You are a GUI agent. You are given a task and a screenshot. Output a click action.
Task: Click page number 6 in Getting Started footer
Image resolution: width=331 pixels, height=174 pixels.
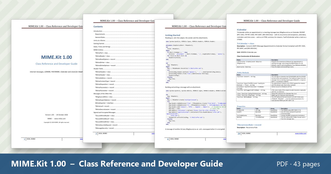click(168, 139)
